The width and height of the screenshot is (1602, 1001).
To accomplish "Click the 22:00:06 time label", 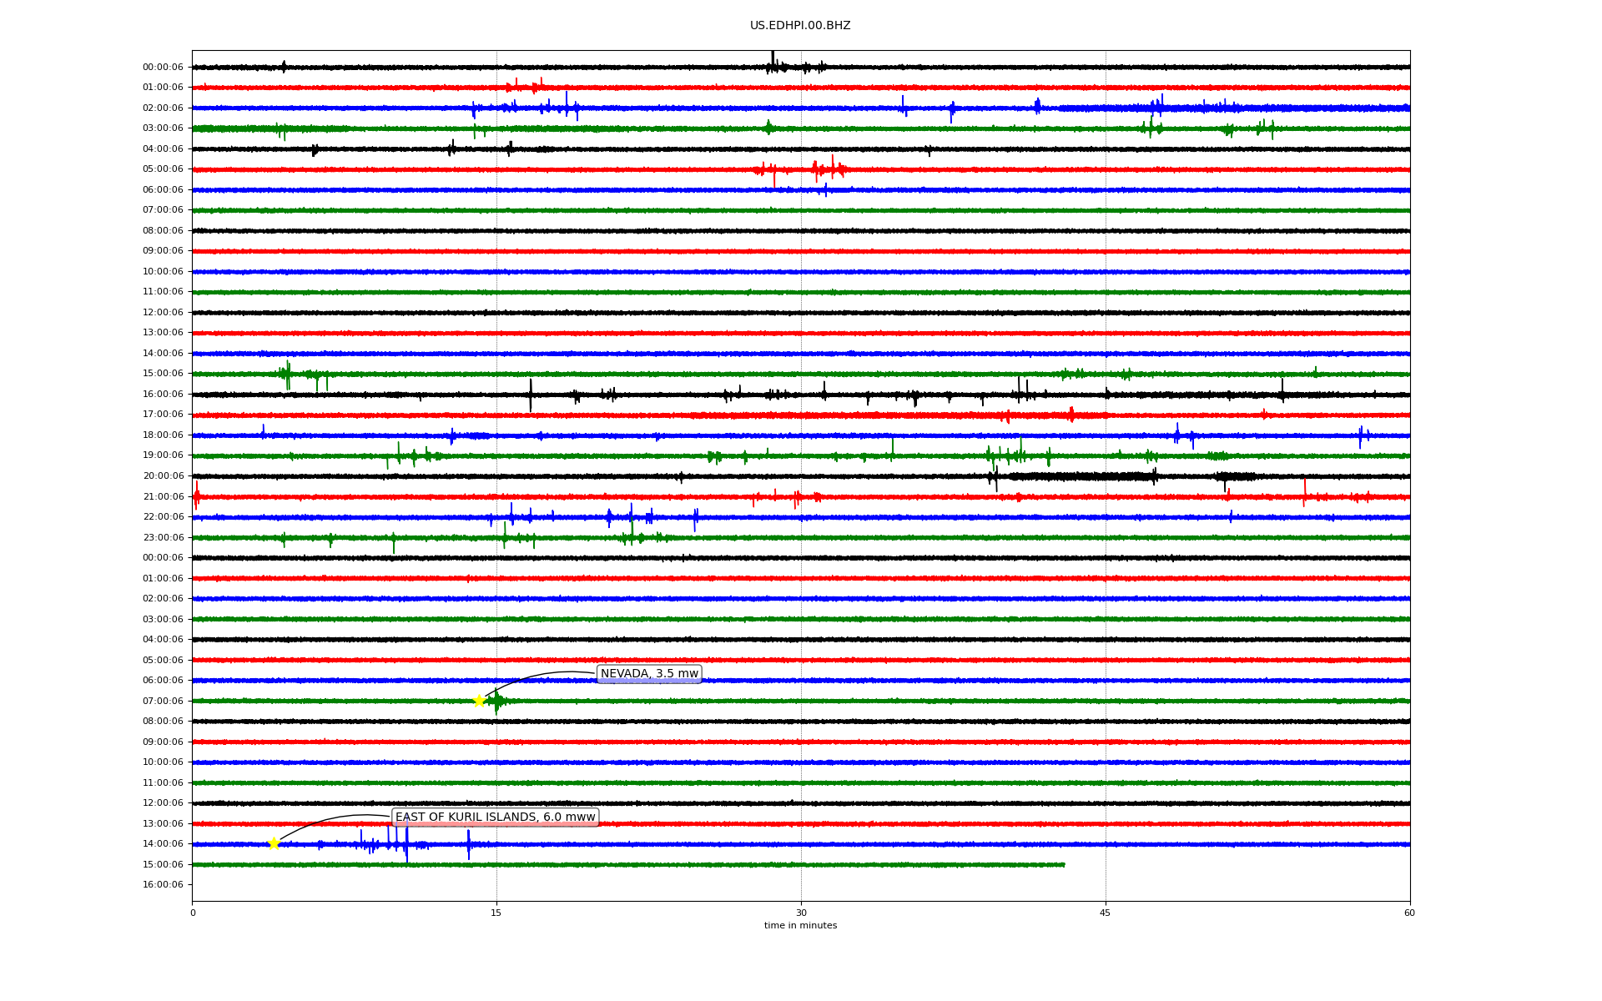I will pos(163,517).
